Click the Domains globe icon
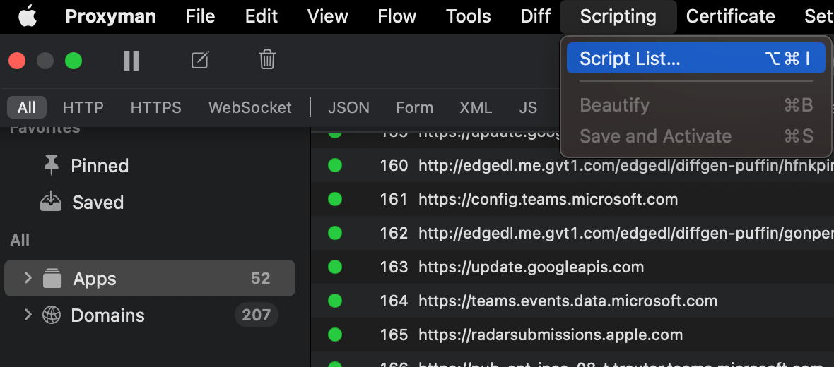 (52, 315)
